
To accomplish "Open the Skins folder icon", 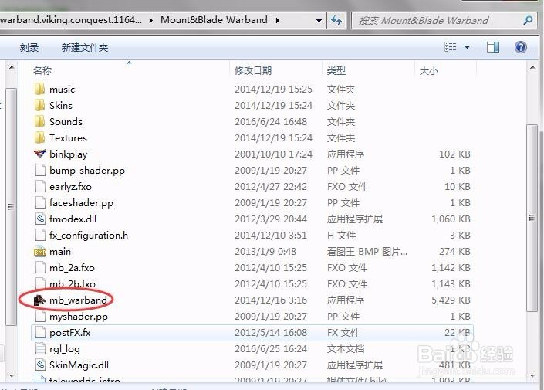I will (x=40, y=106).
